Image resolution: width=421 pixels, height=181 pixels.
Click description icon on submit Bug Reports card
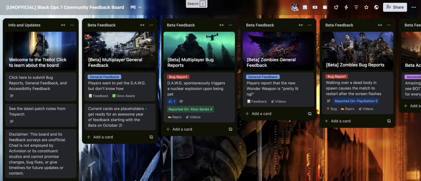12,96
